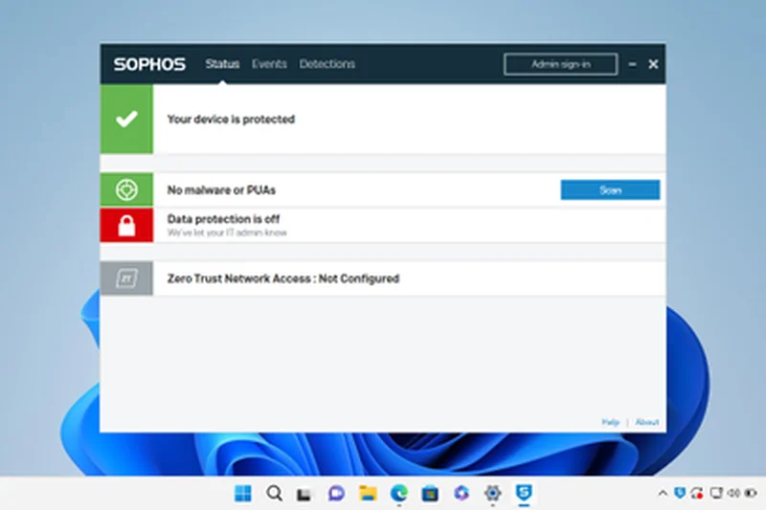The width and height of the screenshot is (766, 510).
Task: Open the Help link
Action: pyautogui.click(x=610, y=422)
